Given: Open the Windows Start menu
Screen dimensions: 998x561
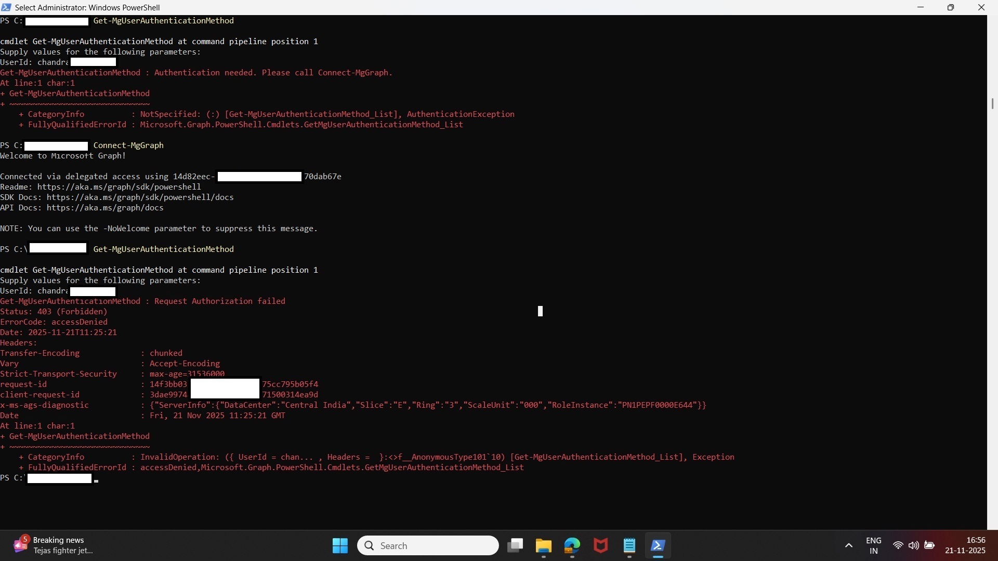Looking at the screenshot, I should pyautogui.click(x=340, y=545).
